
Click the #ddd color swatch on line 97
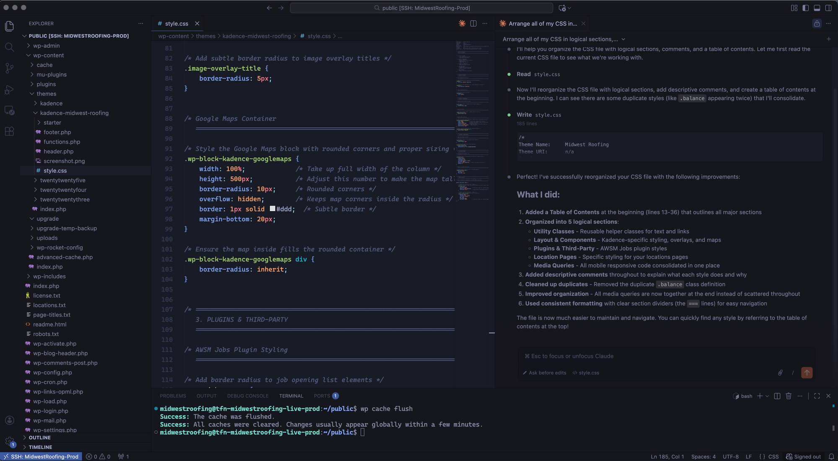pos(272,209)
